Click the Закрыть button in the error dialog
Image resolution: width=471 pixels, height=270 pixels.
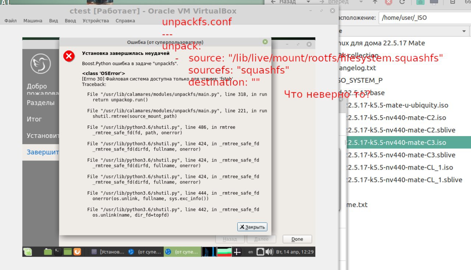(x=252, y=227)
